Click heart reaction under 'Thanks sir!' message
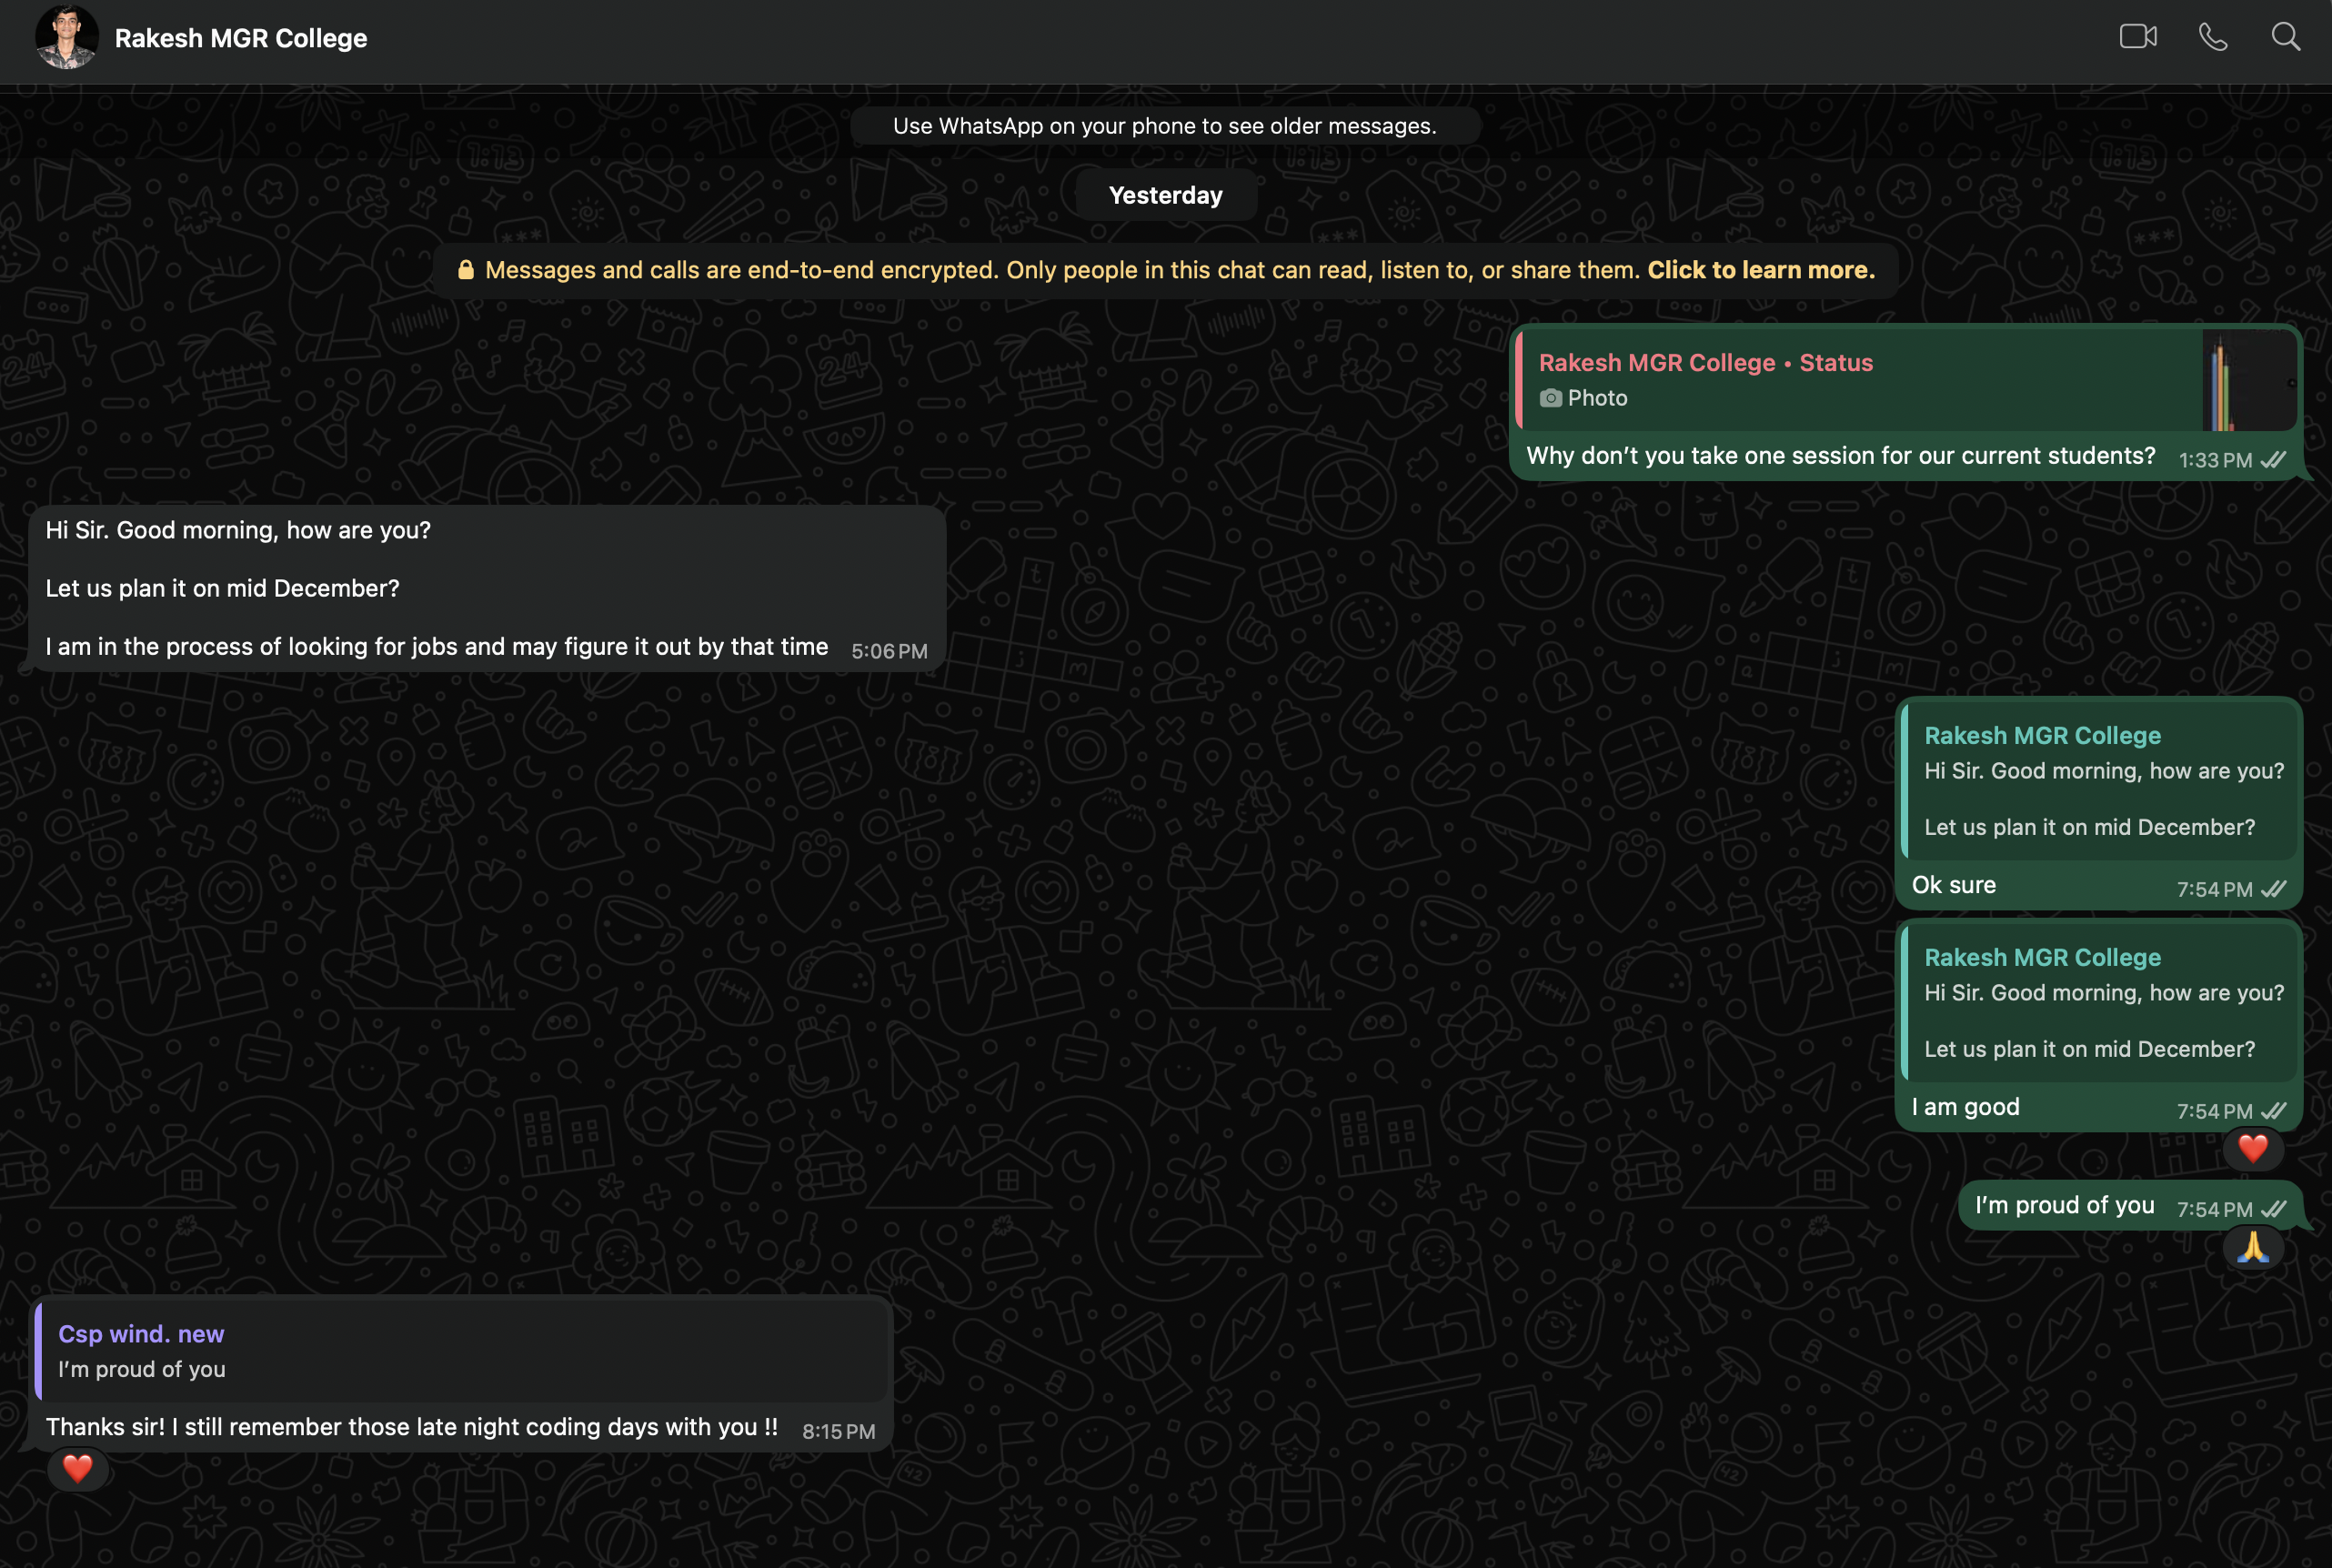The height and width of the screenshot is (1568, 2332). tap(78, 1468)
